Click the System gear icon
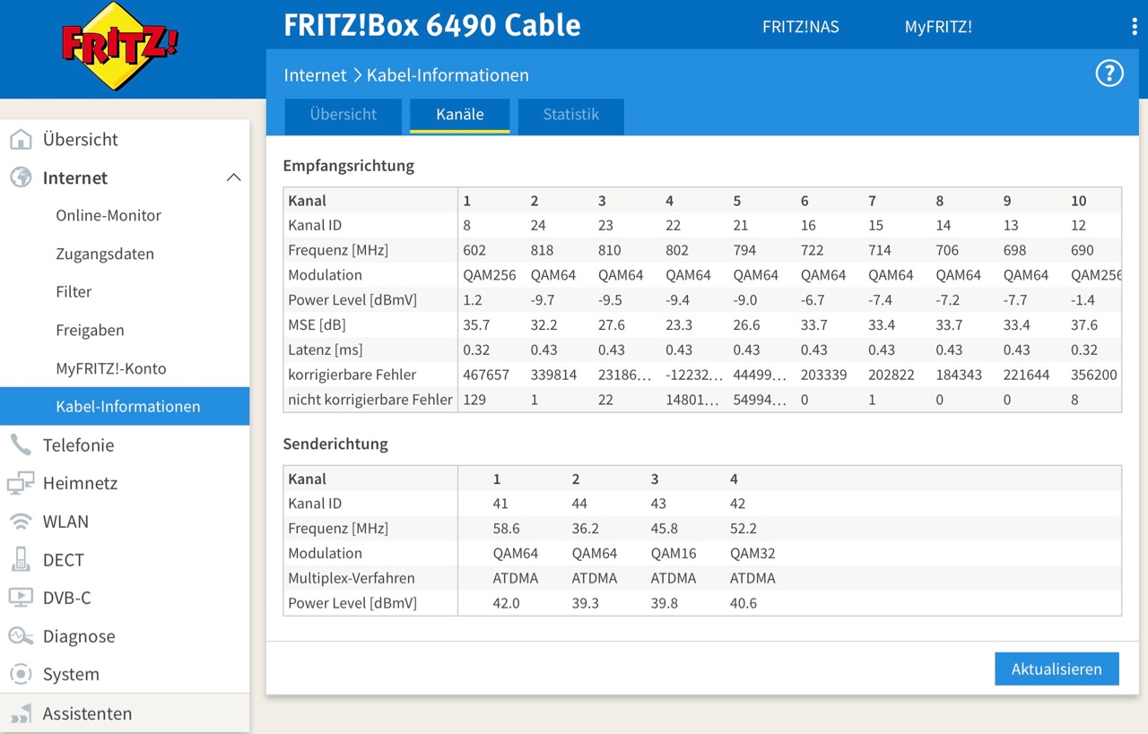Viewport: 1148px width, 734px height. [x=21, y=674]
